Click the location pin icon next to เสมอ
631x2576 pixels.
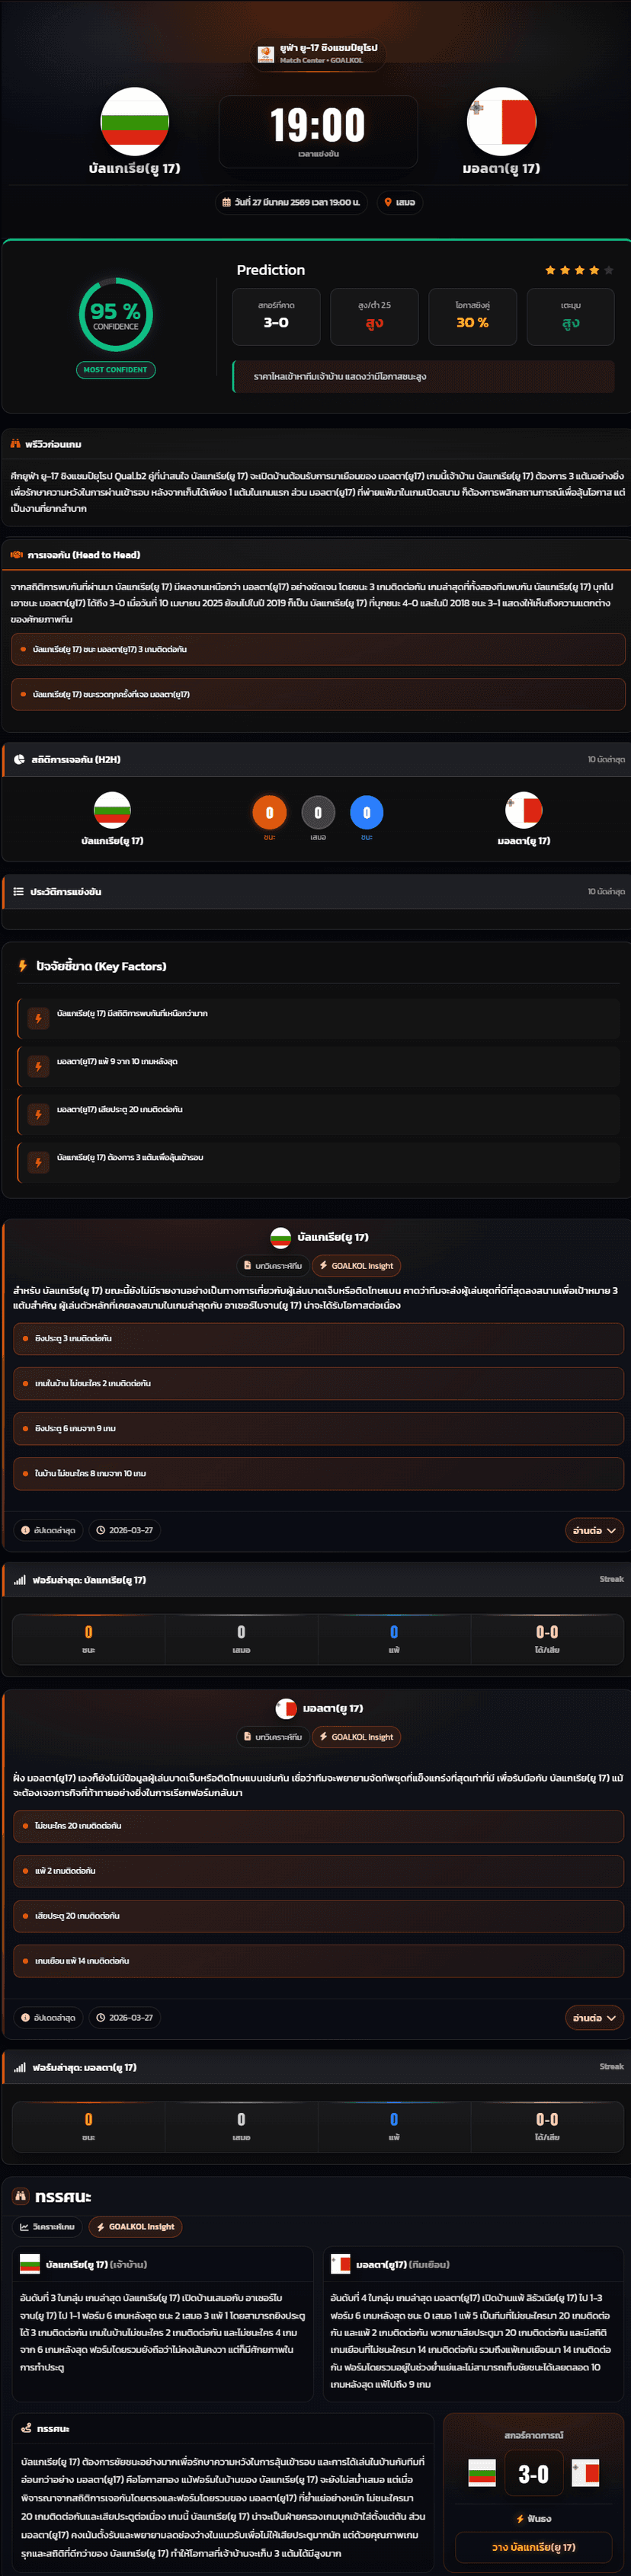click(x=388, y=202)
